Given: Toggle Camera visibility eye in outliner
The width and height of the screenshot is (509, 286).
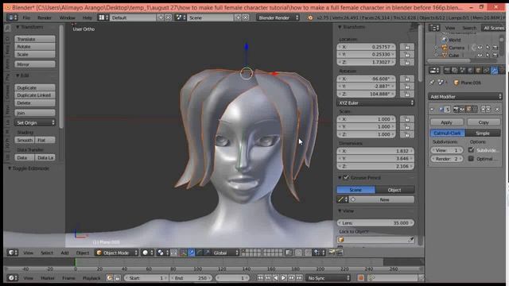Looking at the screenshot, I should click(480, 48).
